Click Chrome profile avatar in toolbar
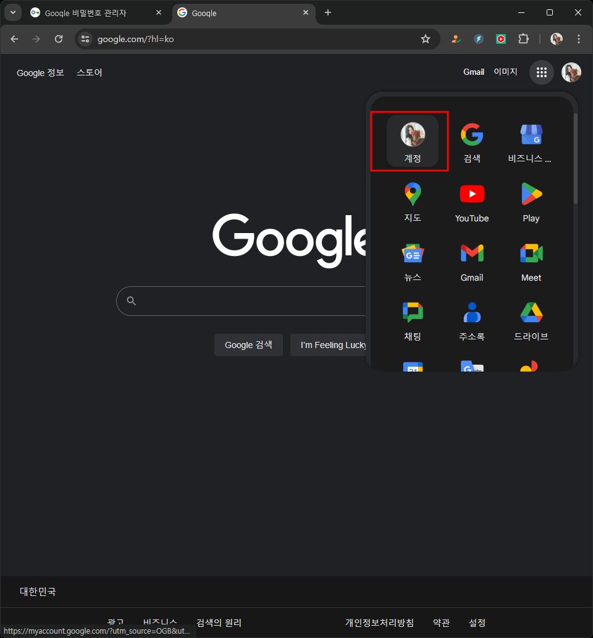The height and width of the screenshot is (638, 593). (556, 39)
